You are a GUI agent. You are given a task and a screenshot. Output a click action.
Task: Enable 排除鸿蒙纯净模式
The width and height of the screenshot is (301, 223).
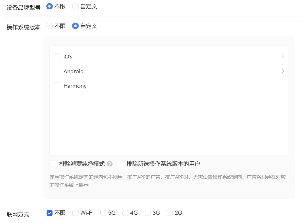(x=53, y=164)
